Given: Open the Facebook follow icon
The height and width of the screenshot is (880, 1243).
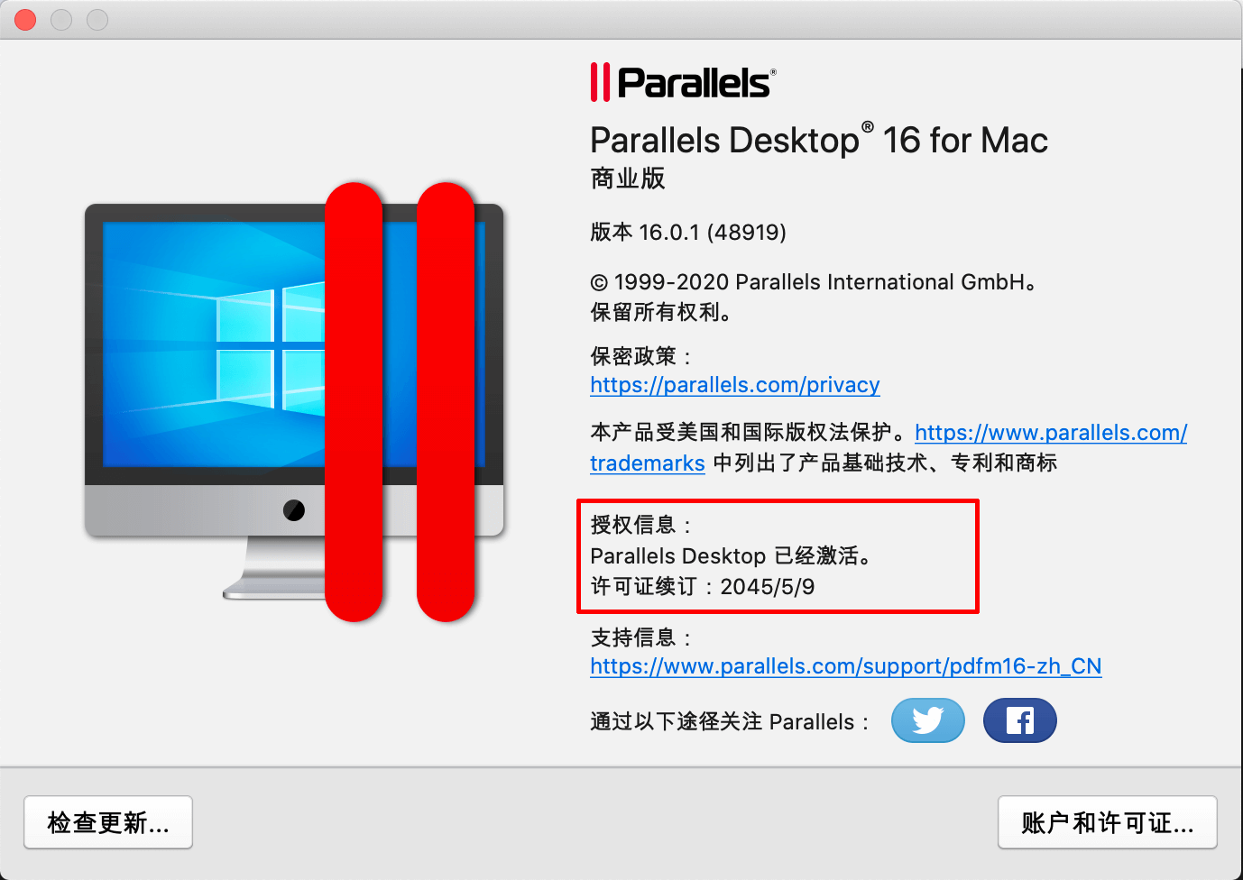Looking at the screenshot, I should point(1019,720).
